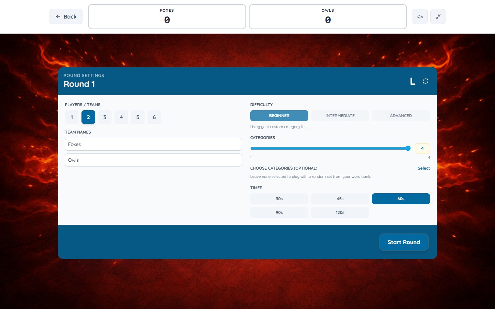Start the round
The height and width of the screenshot is (309, 495).
click(404, 242)
